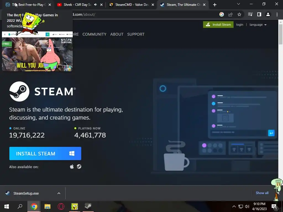This screenshot has height=212, width=283.
Task: Close the downloads bar
Action: [278, 193]
